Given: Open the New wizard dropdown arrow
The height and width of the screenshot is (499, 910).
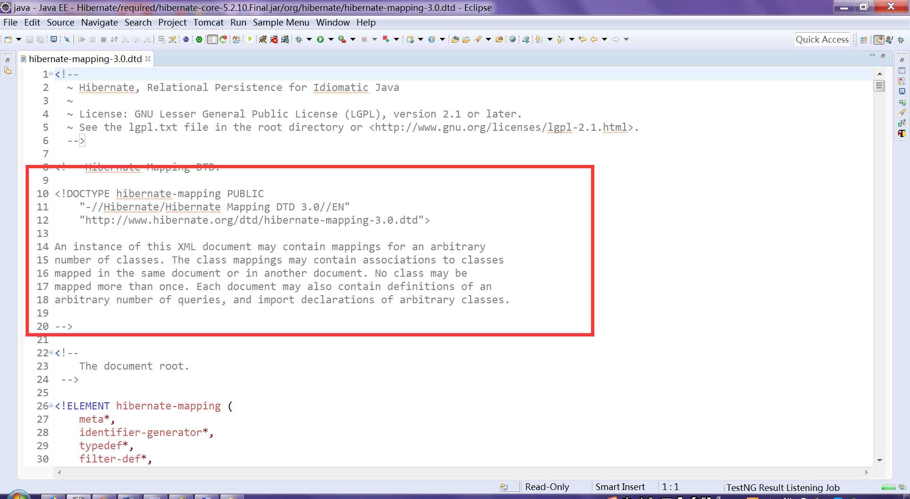Looking at the screenshot, I should coord(18,39).
